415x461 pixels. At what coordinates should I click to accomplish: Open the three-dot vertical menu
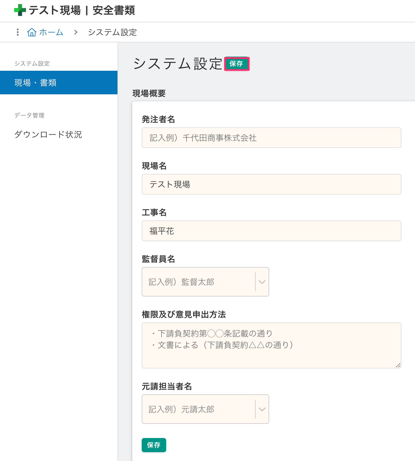pos(18,32)
